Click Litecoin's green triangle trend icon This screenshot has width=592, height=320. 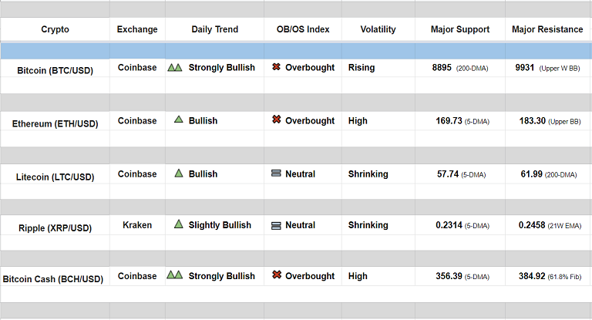coord(178,173)
